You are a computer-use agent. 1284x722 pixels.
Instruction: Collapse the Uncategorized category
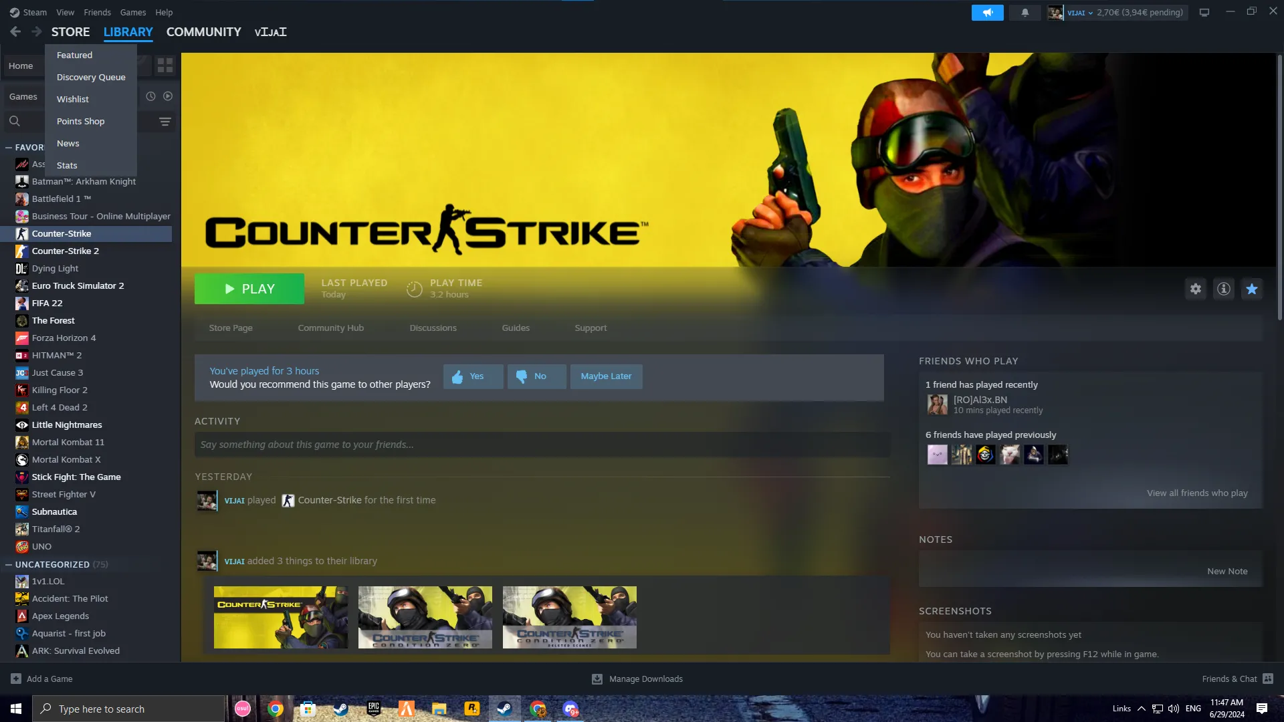[9, 564]
